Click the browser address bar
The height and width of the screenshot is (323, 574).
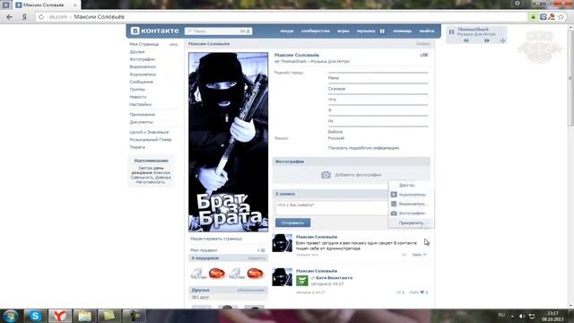pos(282,17)
